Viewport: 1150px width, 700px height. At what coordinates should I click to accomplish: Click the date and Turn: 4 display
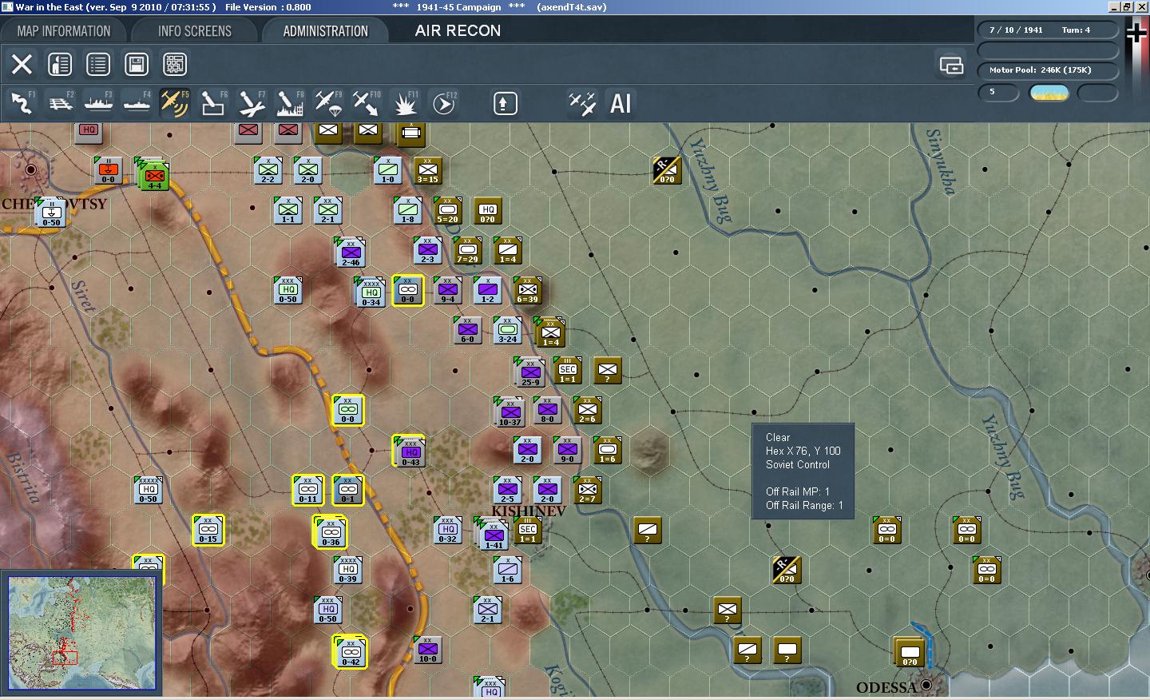pyautogui.click(x=1048, y=30)
